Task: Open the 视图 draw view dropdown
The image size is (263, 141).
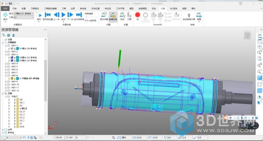Action: [199, 21]
